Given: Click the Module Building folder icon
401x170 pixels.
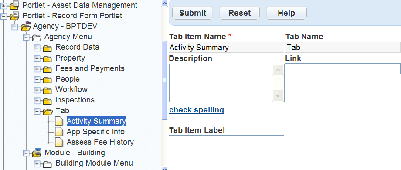Looking at the screenshot, I should pyautogui.click(x=37, y=153).
